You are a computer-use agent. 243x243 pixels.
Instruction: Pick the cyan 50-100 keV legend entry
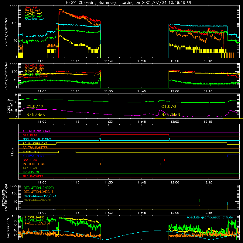tap(34, 19)
